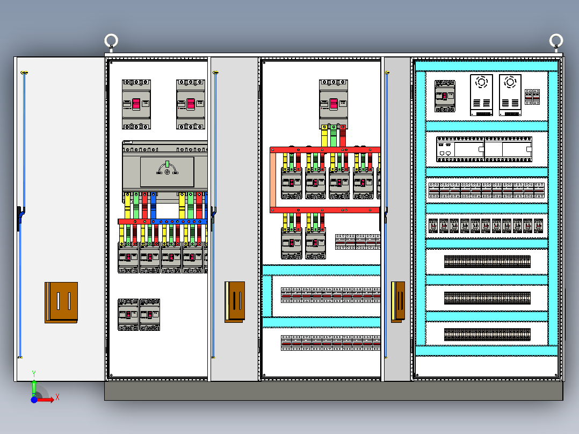Image resolution: width=579 pixels, height=434 pixels.
Task: Click the red X axis arrow of the triad
Action: (46, 400)
